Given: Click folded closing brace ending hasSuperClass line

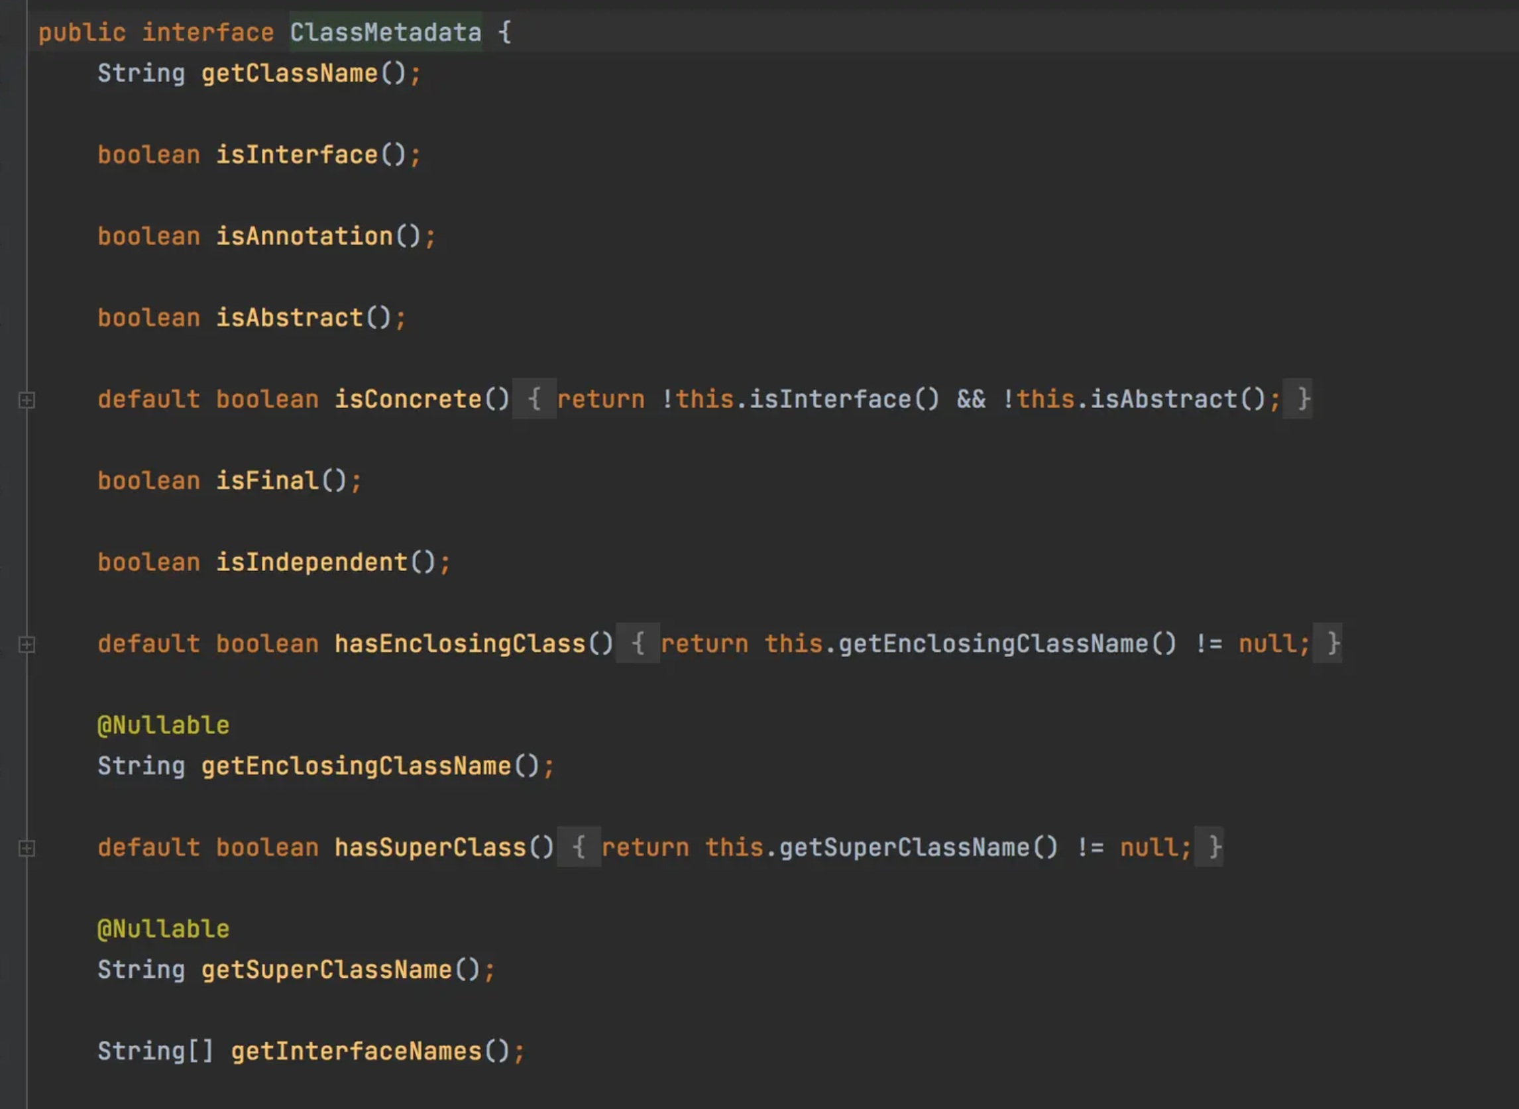Looking at the screenshot, I should [x=1214, y=847].
